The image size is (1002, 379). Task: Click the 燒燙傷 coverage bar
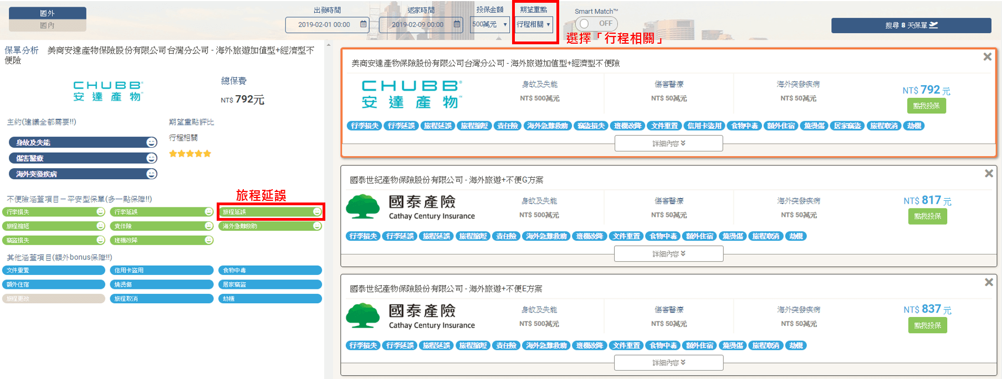click(162, 284)
